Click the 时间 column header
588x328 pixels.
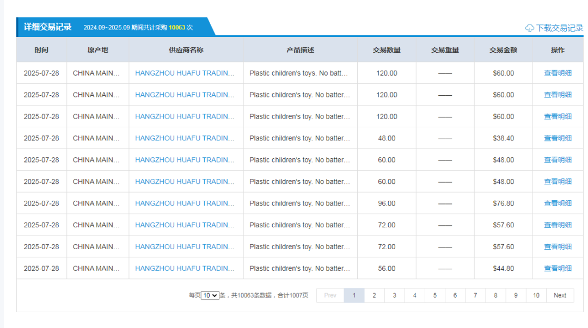(x=41, y=50)
